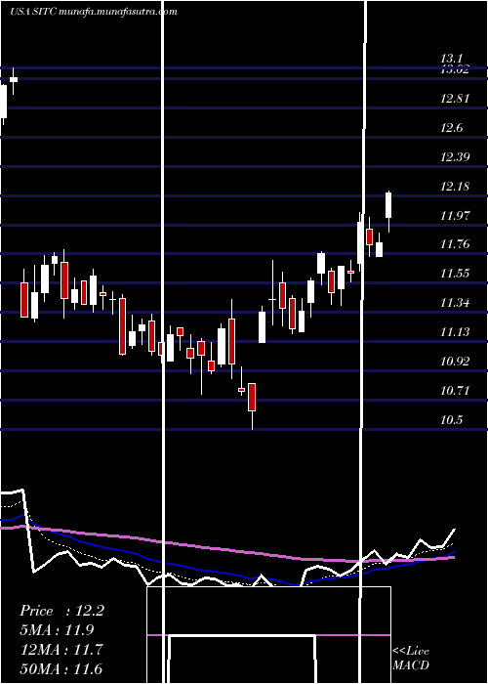Click the 12.18 price axis label
The image size is (488, 684).
(455, 187)
